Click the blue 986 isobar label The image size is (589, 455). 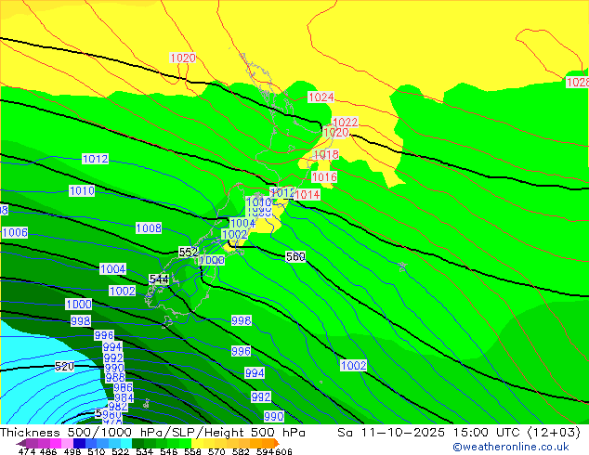124,387
